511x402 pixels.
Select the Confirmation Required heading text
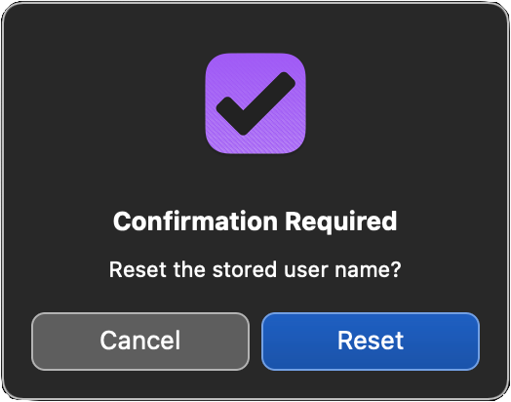coord(255,221)
